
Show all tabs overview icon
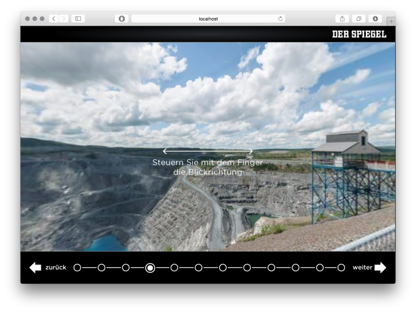pyautogui.click(x=359, y=18)
